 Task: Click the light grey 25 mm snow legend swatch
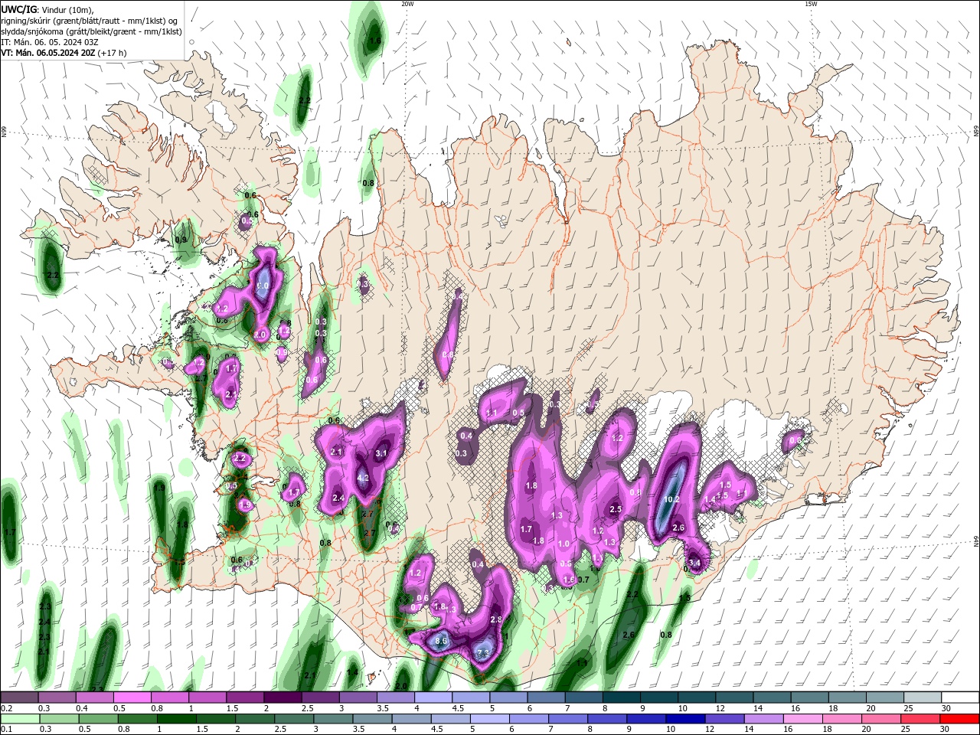tap(923, 697)
